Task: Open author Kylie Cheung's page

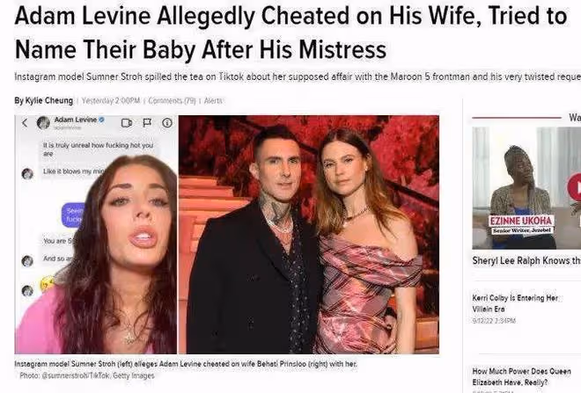Action: click(44, 100)
